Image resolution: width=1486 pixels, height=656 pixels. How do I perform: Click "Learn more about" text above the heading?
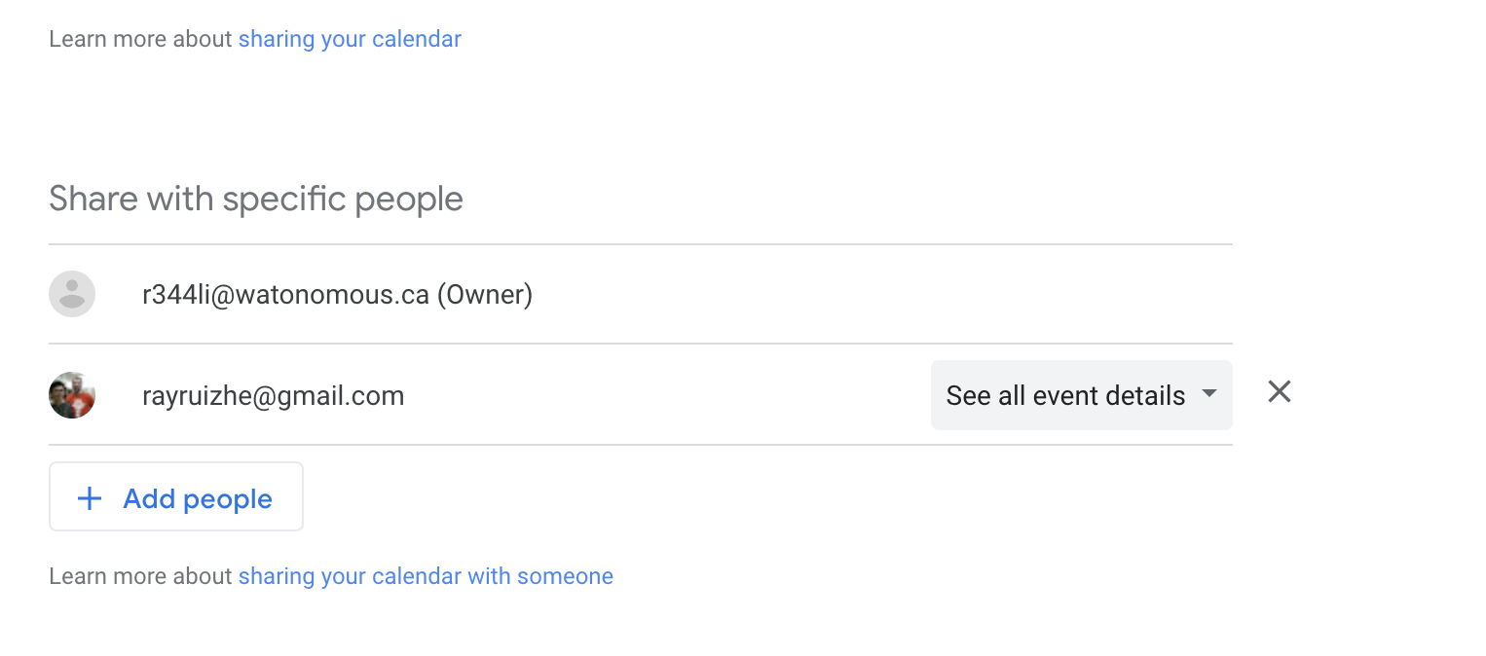click(x=140, y=39)
